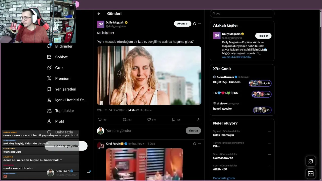Click Daha fazla göster link

224,178
